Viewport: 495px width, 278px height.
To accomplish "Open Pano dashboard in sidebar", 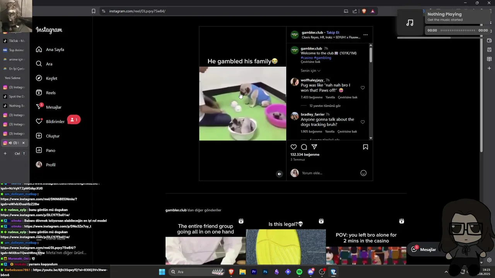I will click(x=46, y=150).
